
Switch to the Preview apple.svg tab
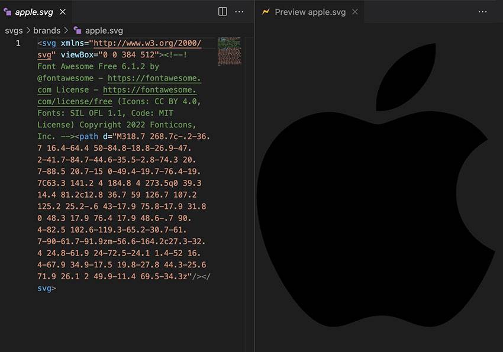coord(311,12)
